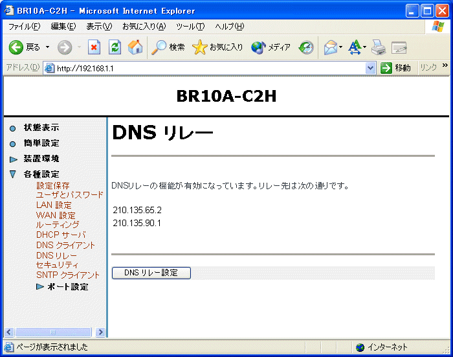Open the DHCP サーバ link
The width and height of the screenshot is (453, 357).
(x=61, y=235)
